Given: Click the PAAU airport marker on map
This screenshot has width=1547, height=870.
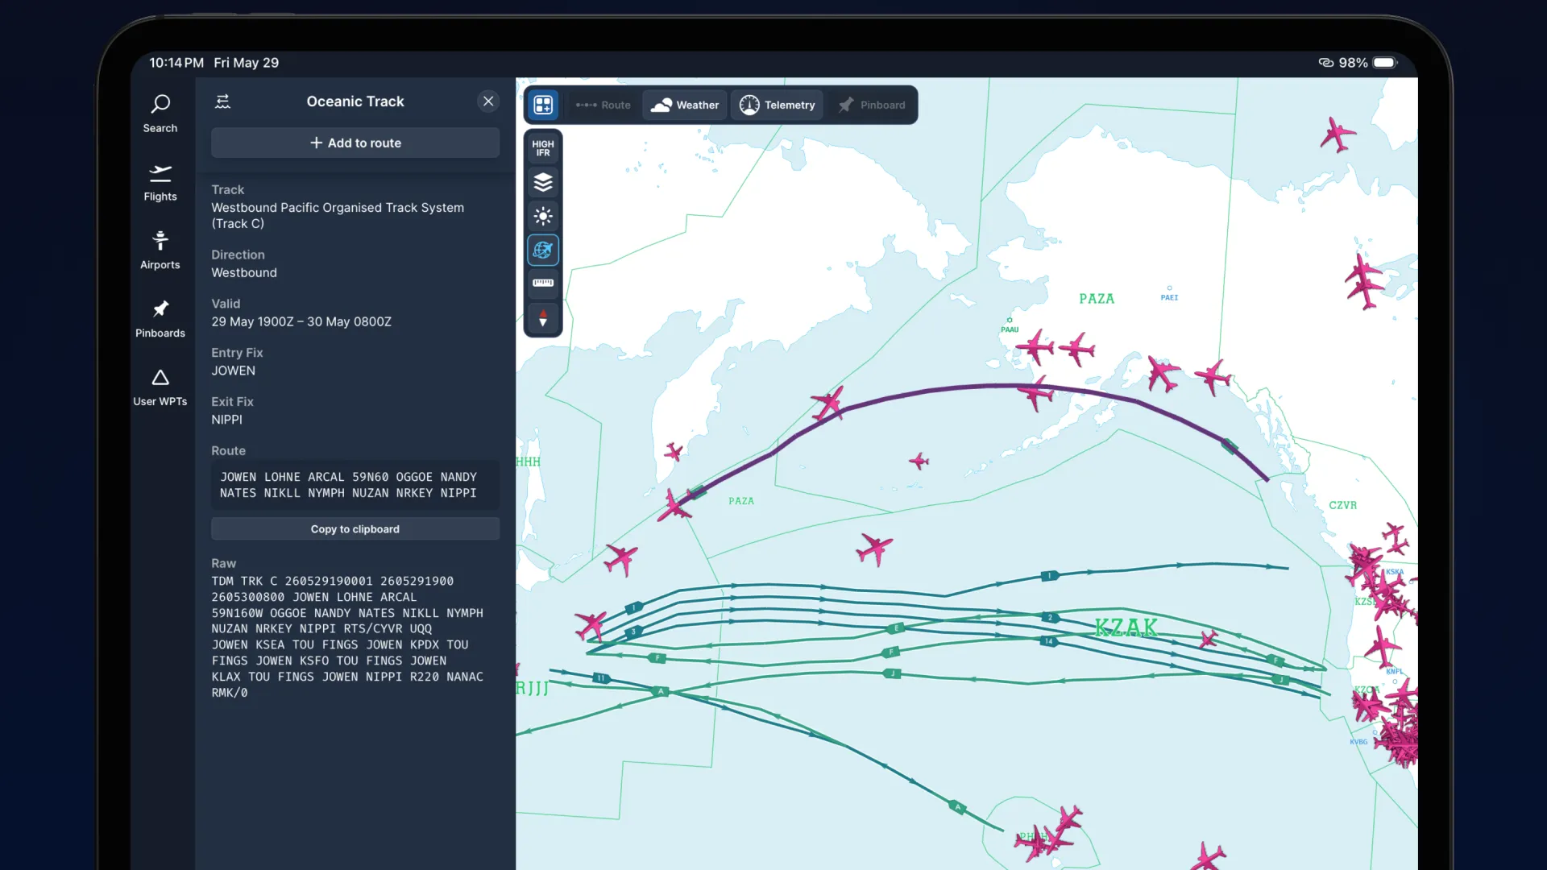Looking at the screenshot, I should coord(1010,325).
